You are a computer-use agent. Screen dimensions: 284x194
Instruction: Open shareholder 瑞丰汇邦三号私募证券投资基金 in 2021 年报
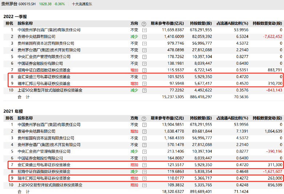click(44, 178)
